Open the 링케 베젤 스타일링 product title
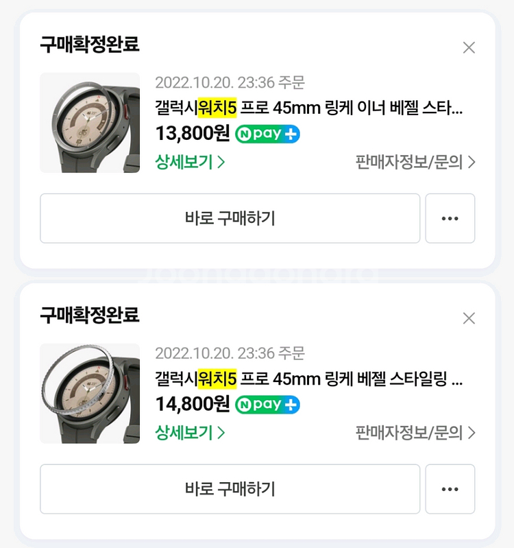 308,379
